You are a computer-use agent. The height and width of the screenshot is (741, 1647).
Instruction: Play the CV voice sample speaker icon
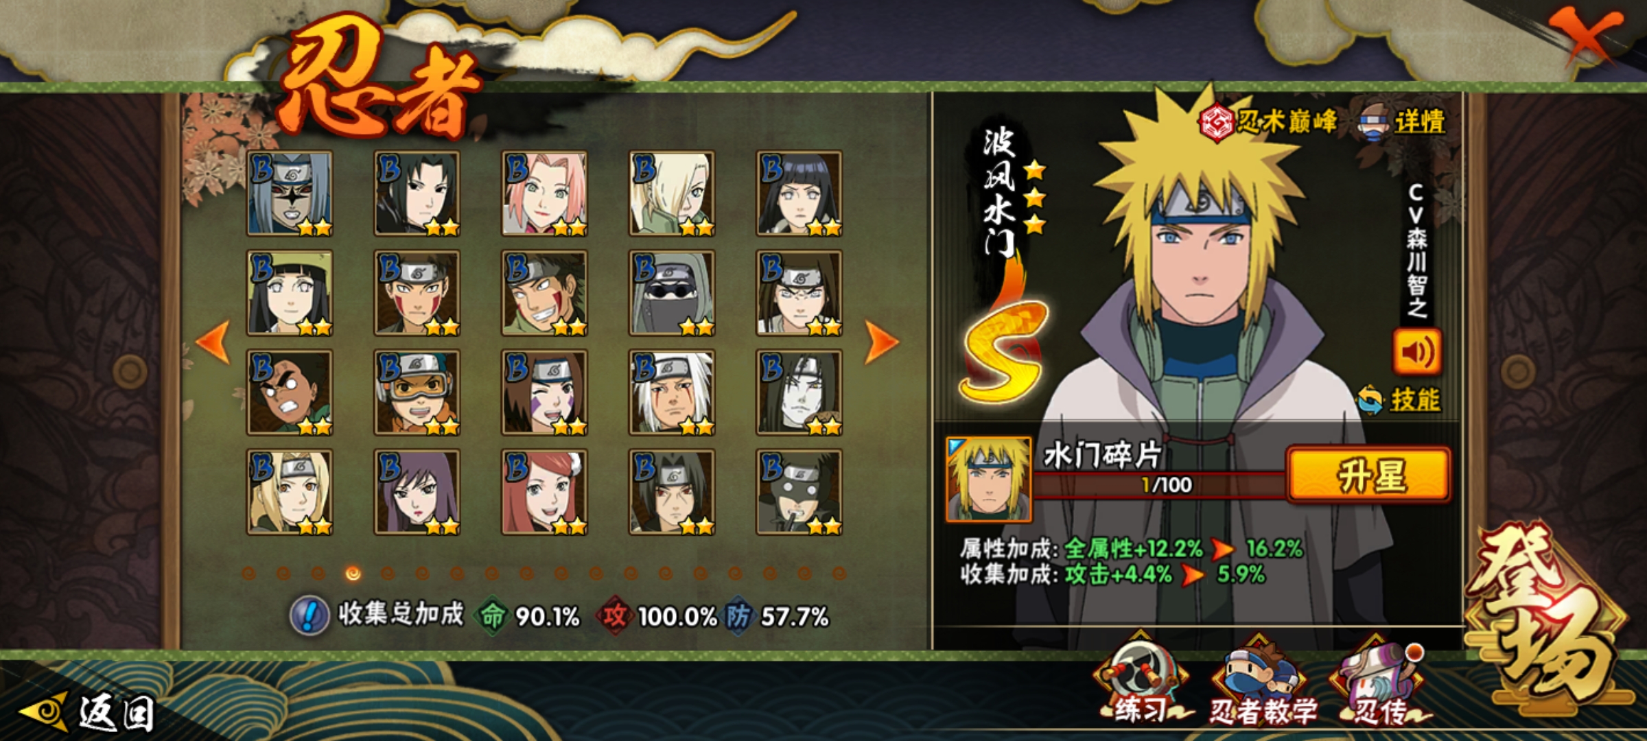coord(1416,352)
